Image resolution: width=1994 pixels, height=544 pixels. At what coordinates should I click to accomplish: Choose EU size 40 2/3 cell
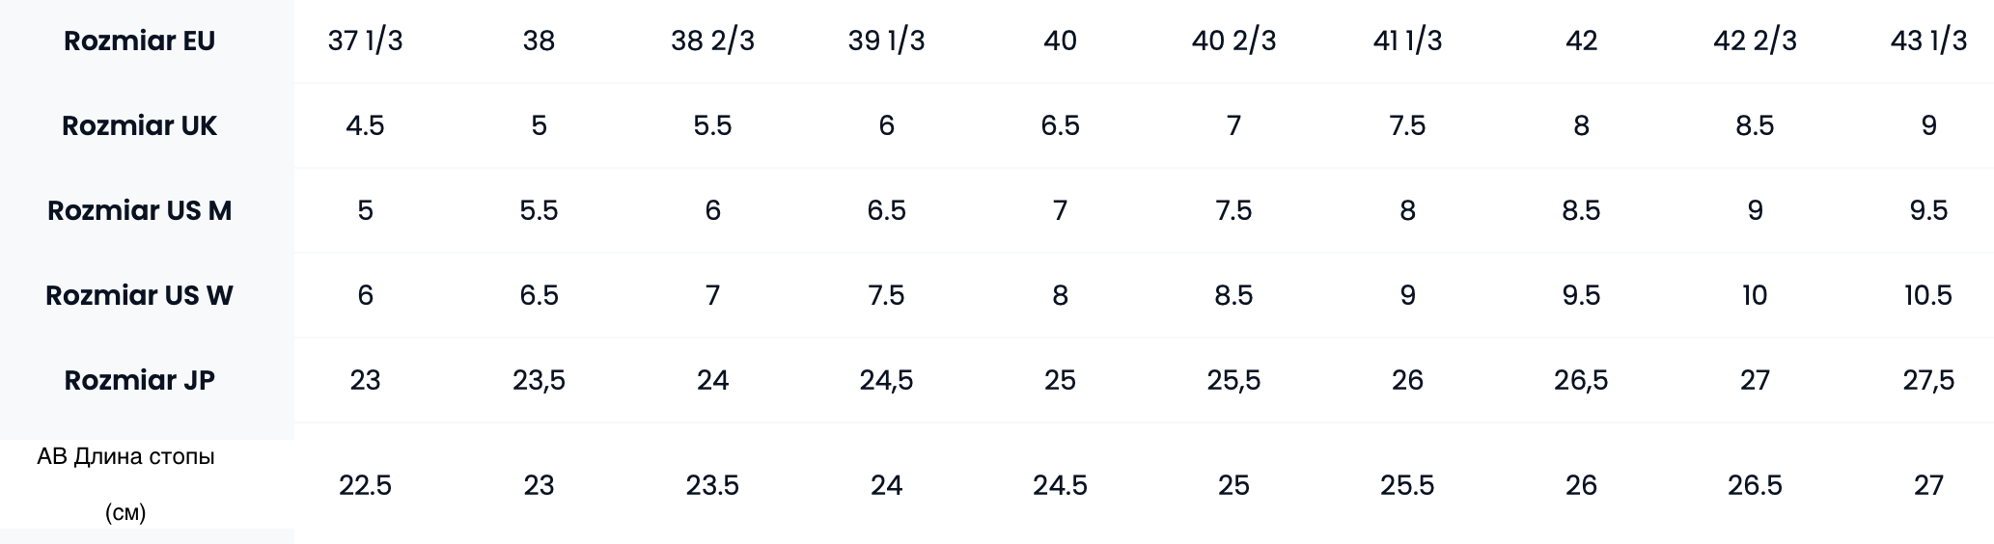pos(1233,41)
